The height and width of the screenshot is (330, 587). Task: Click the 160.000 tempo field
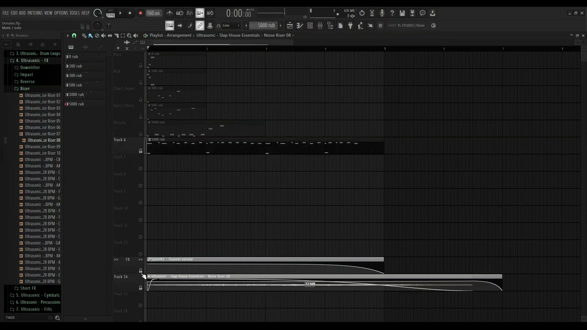click(x=154, y=13)
